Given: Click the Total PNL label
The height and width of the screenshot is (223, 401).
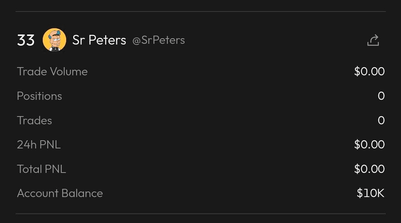Looking at the screenshot, I should coord(41,169).
